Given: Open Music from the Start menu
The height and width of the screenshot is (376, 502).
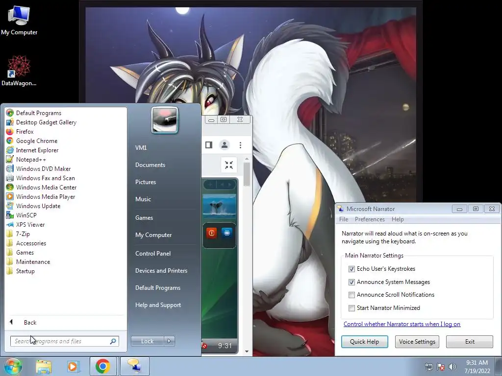Looking at the screenshot, I should [x=143, y=199].
